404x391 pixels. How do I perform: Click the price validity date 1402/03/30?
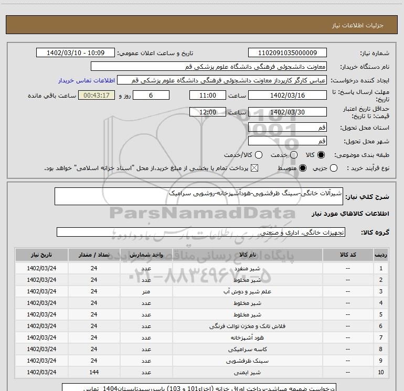[x=288, y=112]
